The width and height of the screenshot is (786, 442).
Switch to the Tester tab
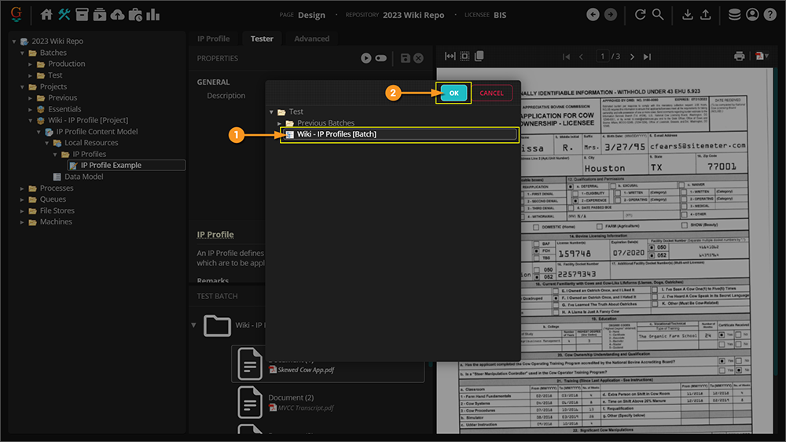click(262, 38)
